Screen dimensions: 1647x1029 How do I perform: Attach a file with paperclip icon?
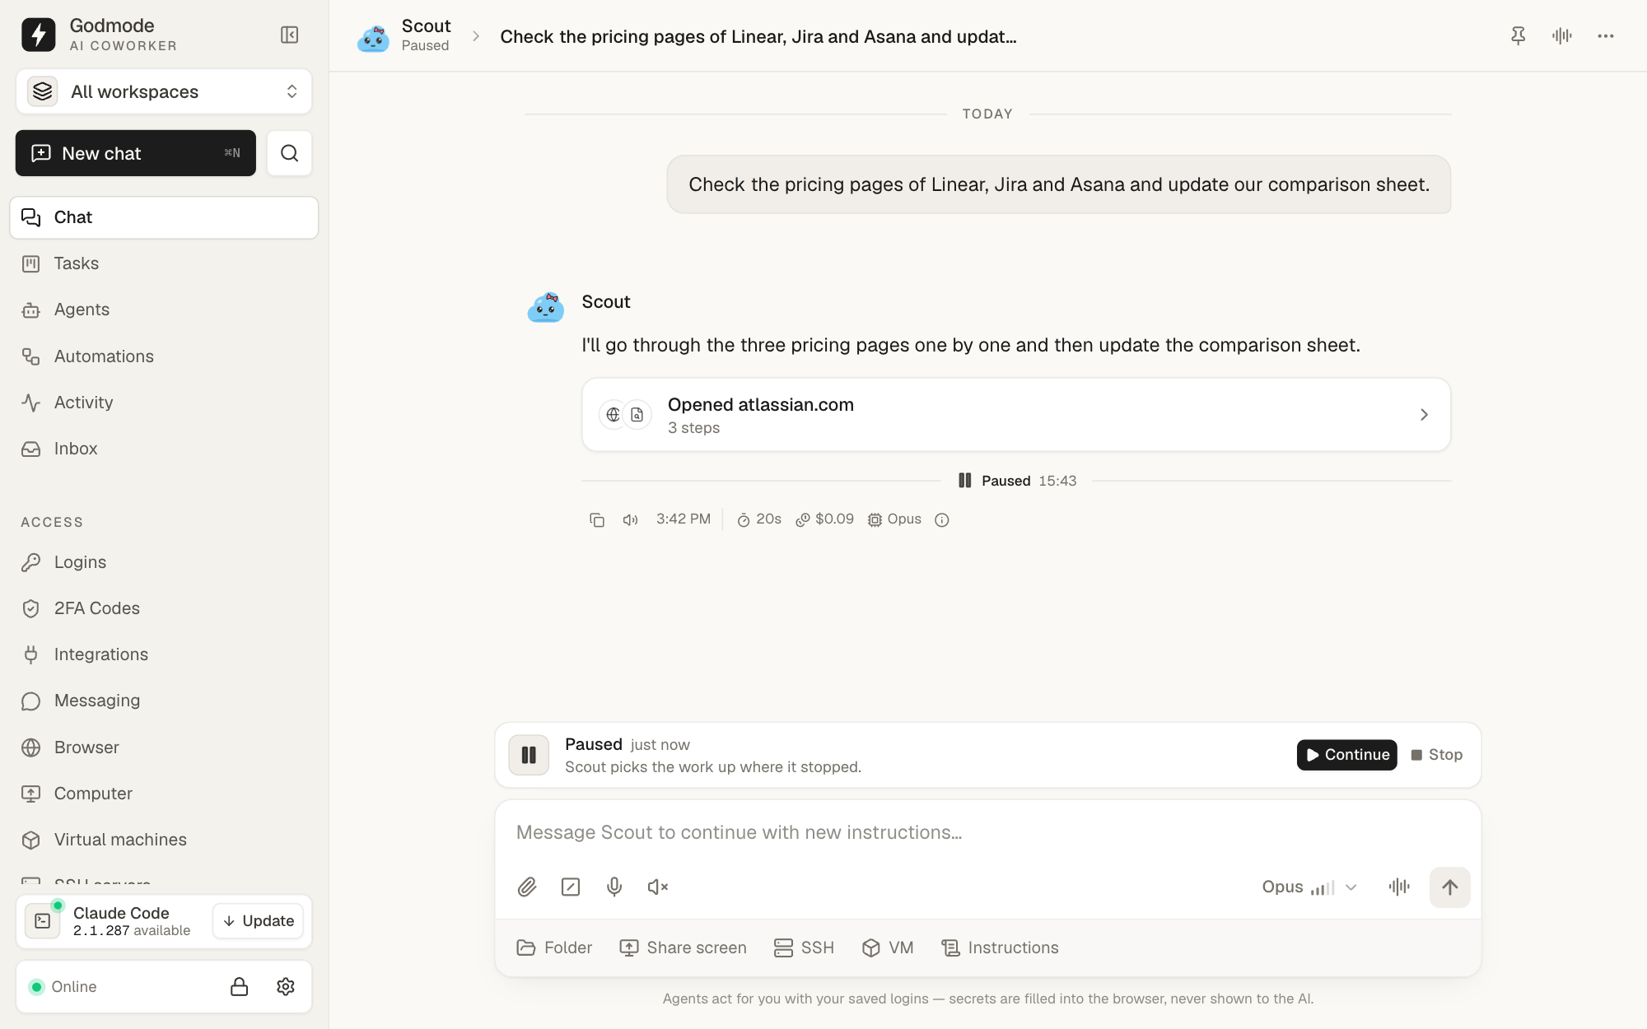point(527,887)
